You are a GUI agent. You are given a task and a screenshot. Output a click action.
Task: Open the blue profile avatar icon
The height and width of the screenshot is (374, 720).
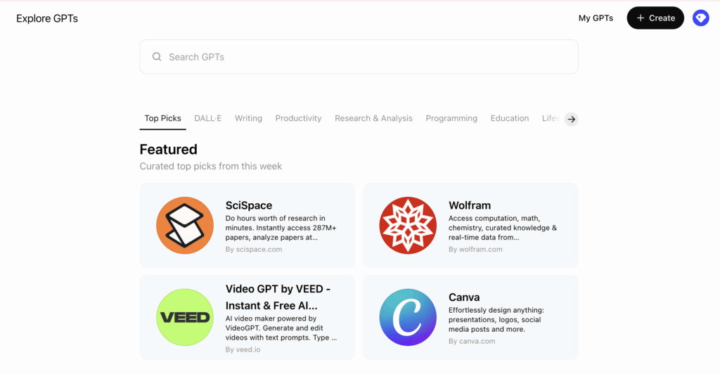(x=701, y=18)
